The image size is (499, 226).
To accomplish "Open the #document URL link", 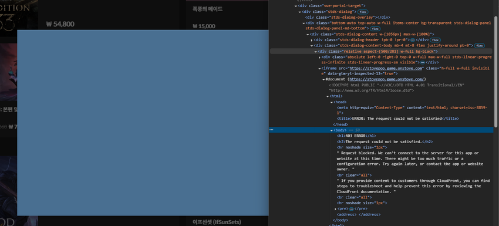I will tap(387, 79).
